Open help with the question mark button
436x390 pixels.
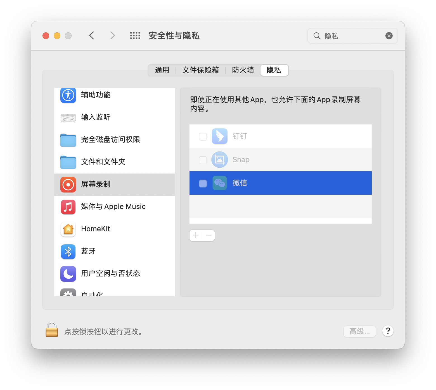pyautogui.click(x=388, y=331)
